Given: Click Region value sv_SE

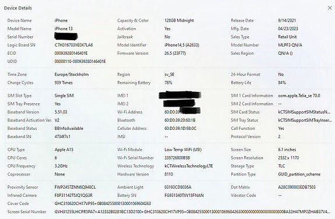Looking at the screenshot, I should (x=169, y=75).
